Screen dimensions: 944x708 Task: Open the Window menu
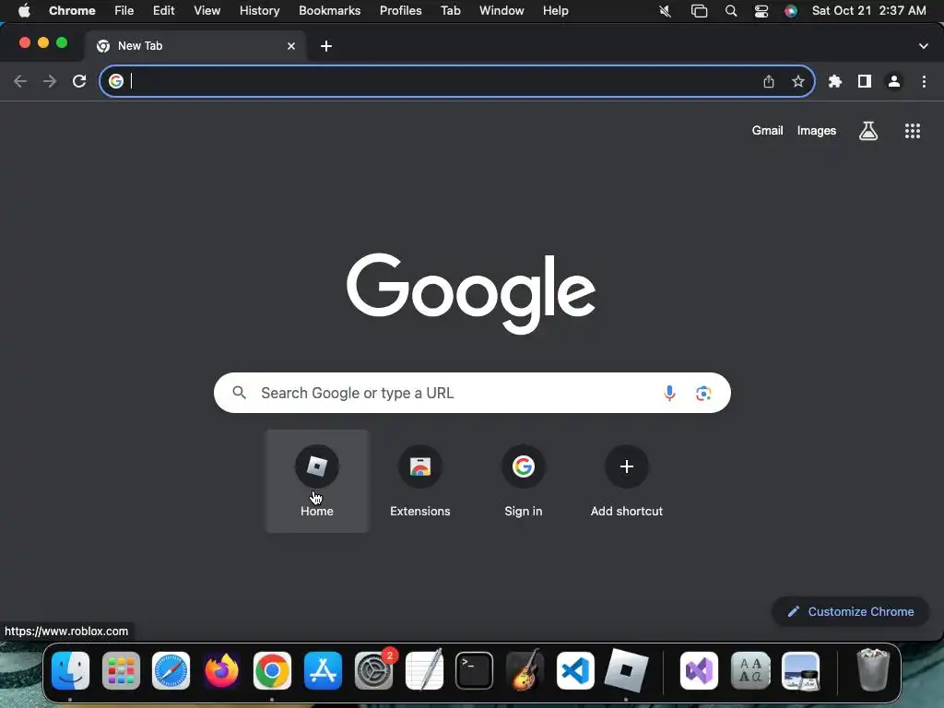click(501, 11)
